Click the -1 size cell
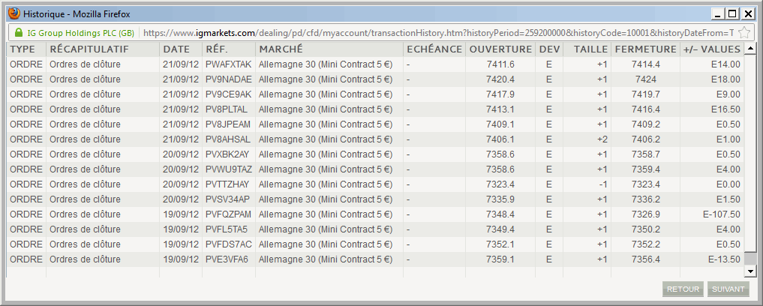The height and width of the screenshot is (306, 763). tap(603, 184)
